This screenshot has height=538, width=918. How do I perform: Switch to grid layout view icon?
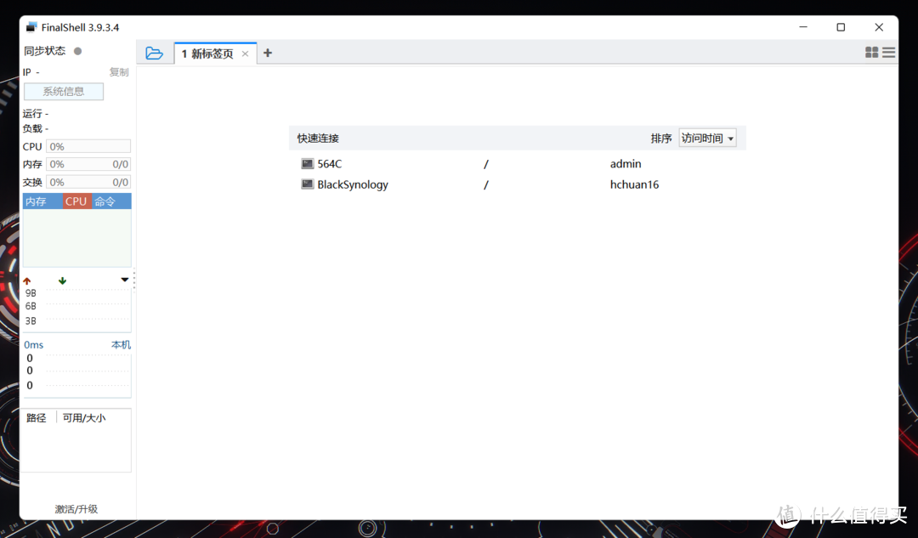pyautogui.click(x=872, y=53)
